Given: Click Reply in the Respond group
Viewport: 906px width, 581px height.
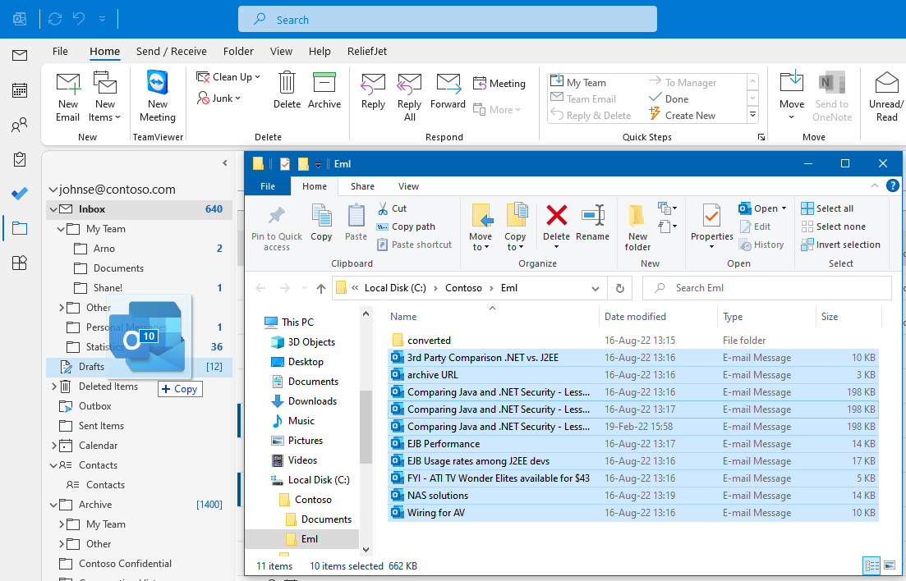Looking at the screenshot, I should tap(373, 90).
